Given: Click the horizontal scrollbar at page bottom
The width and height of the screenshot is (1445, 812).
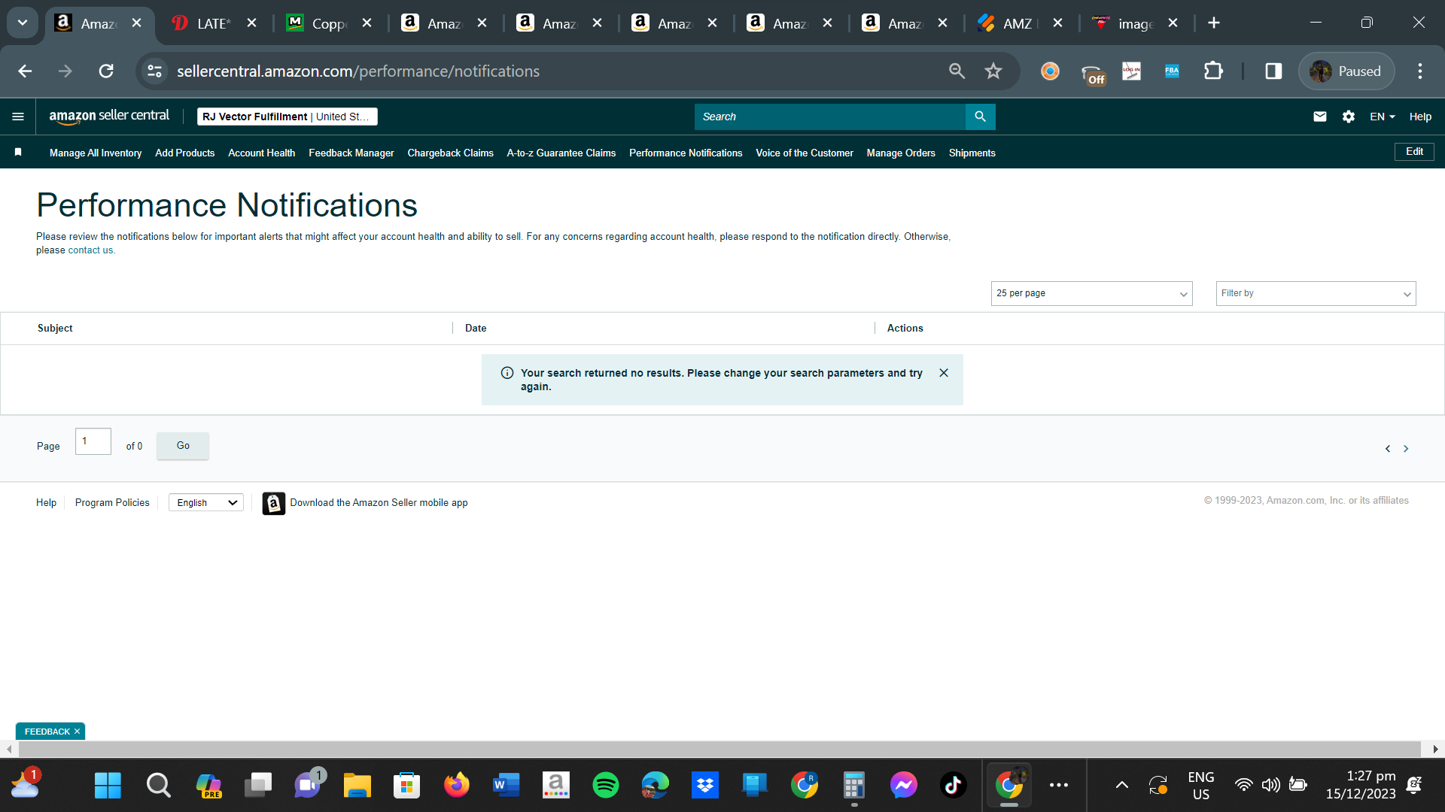Looking at the screenshot, I should coord(719,749).
